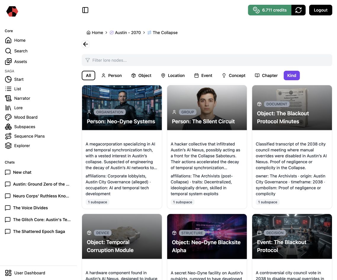The width and height of the screenshot is (337, 280).
Task: Click the Logout button
Action: (320, 10)
